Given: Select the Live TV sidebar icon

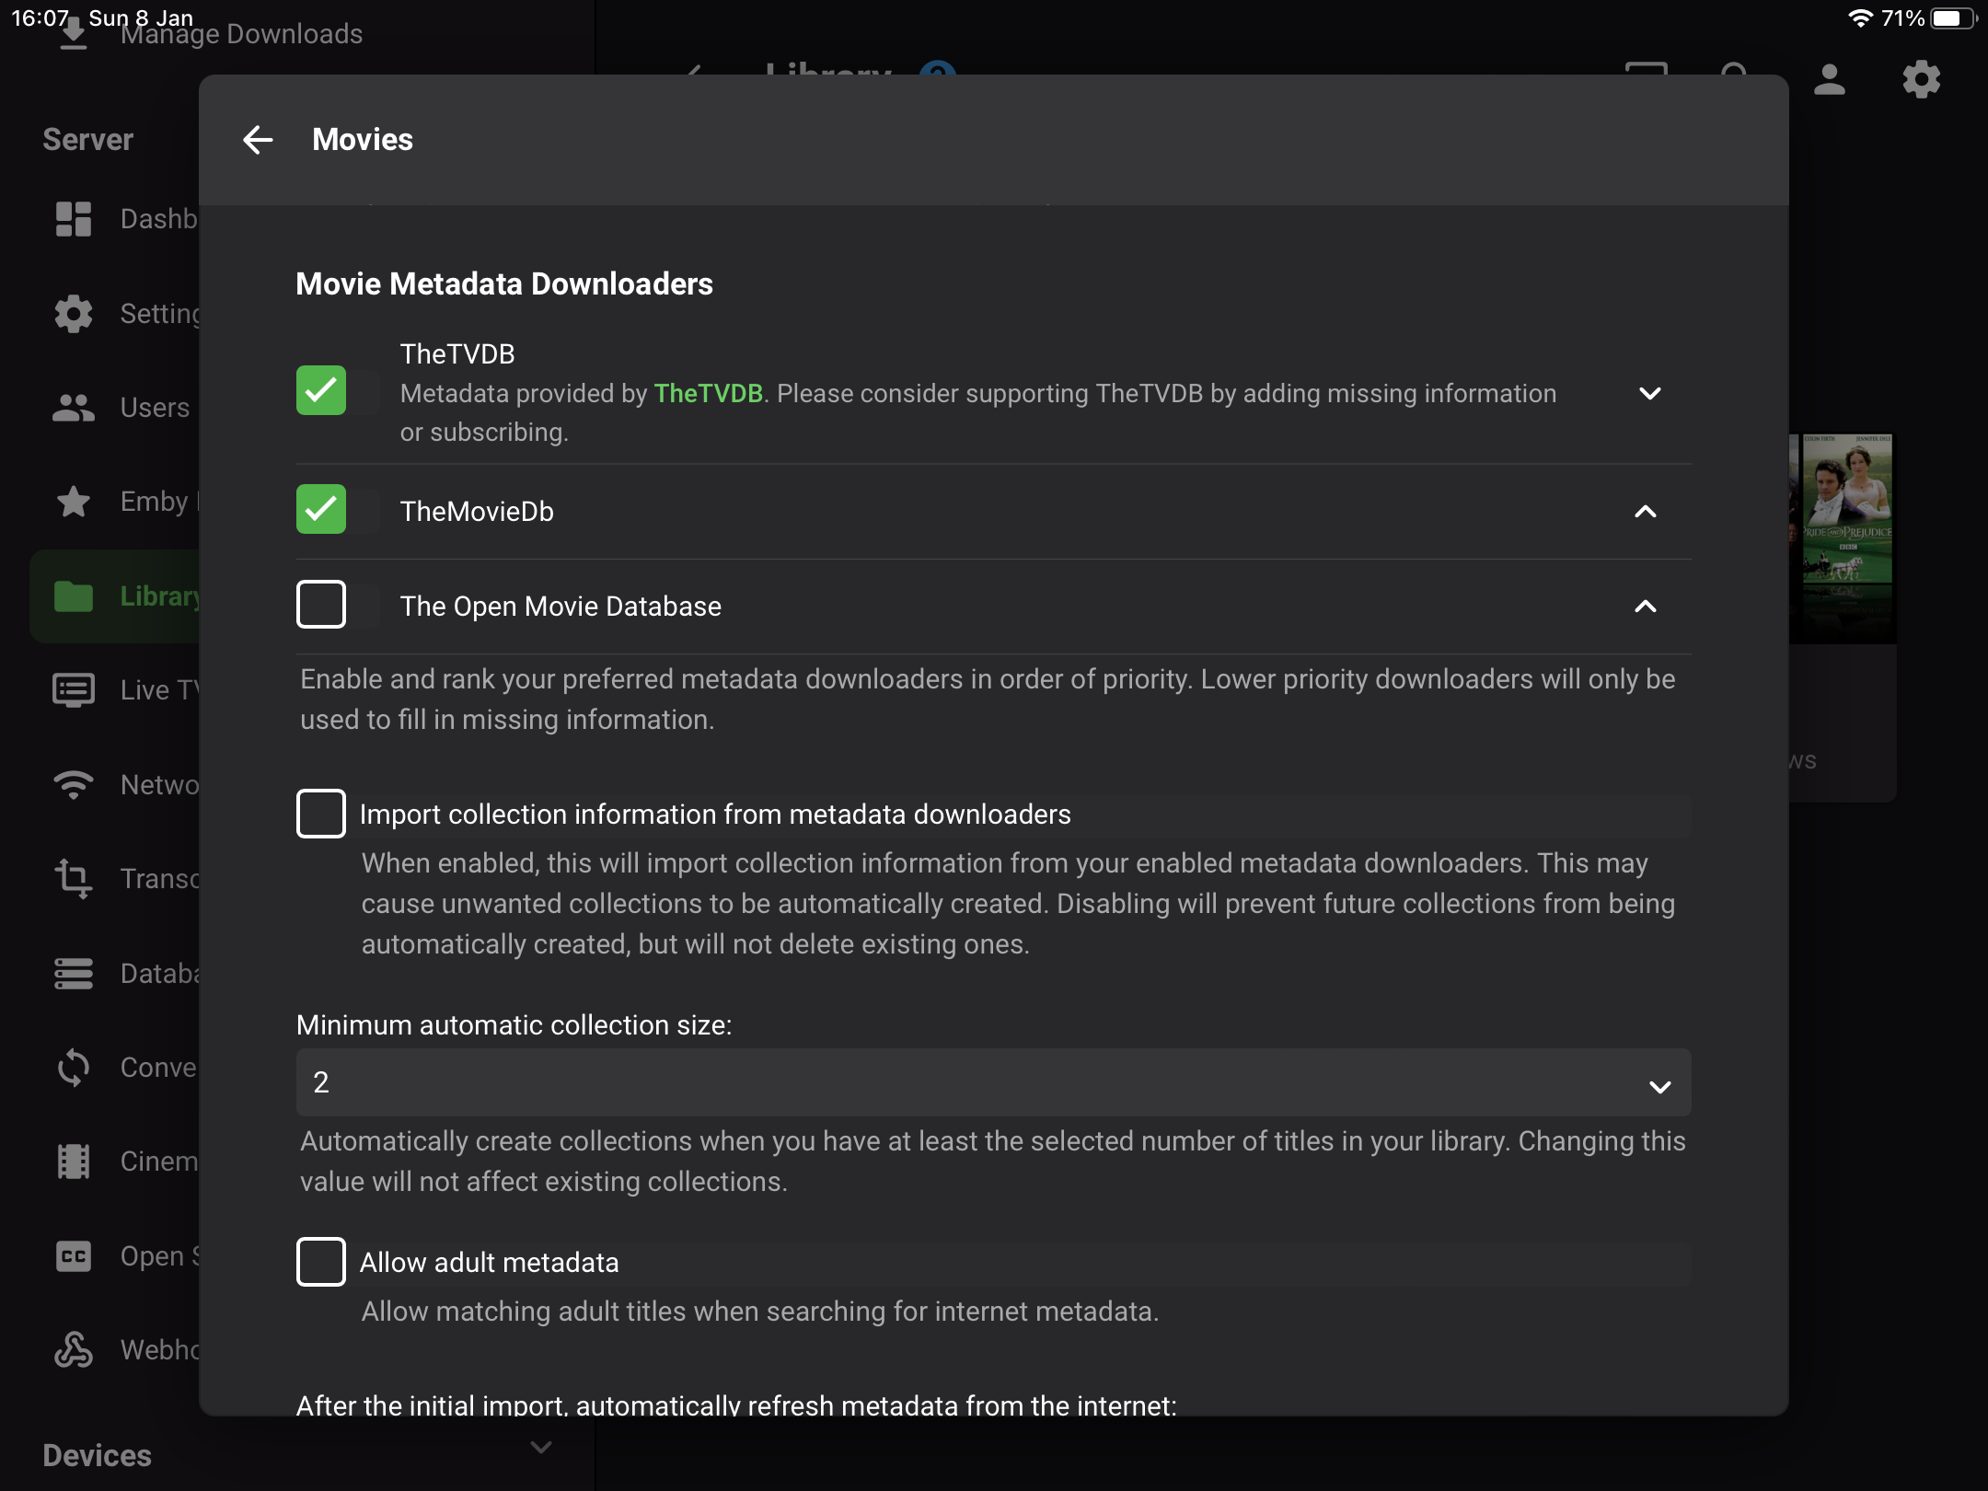Looking at the screenshot, I should 74,690.
